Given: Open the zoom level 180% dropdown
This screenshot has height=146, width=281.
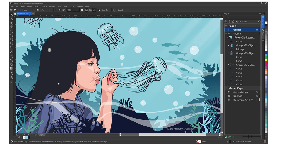Looking at the screenshot, I should 78,10.
